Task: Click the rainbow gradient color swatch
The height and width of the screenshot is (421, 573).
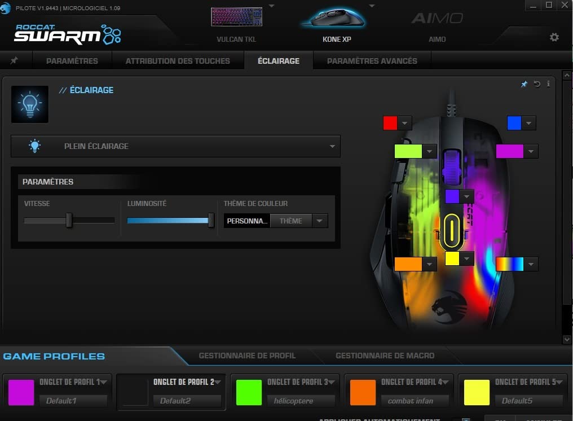Action: tap(510, 264)
